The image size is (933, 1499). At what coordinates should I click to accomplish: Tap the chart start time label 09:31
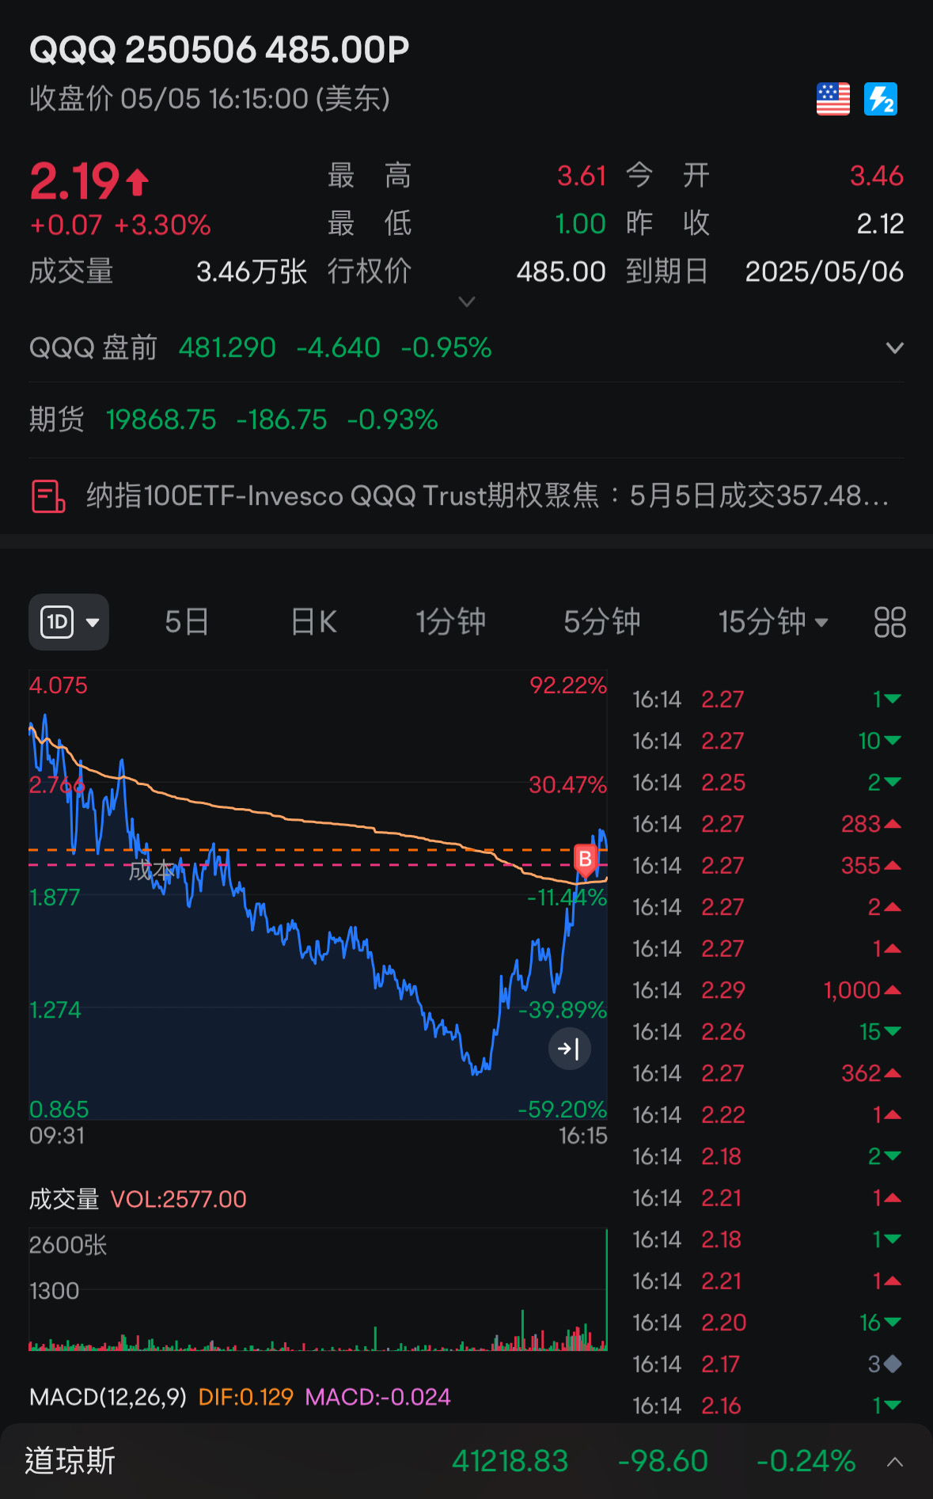coord(57,1136)
